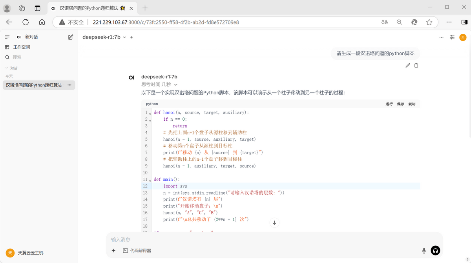Open the chat controls sliders panel
This screenshot has width=471, height=263.
click(x=452, y=37)
